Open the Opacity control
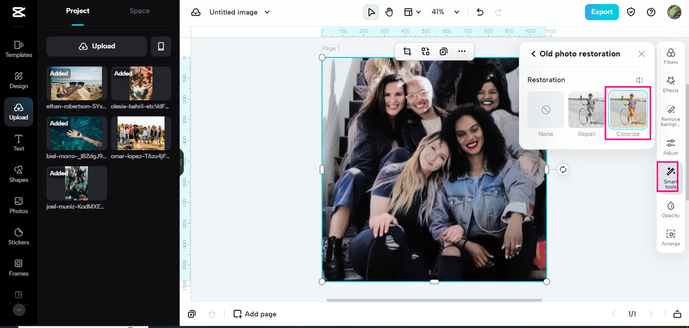 671,209
